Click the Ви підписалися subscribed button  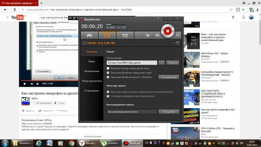click(x=42, y=103)
